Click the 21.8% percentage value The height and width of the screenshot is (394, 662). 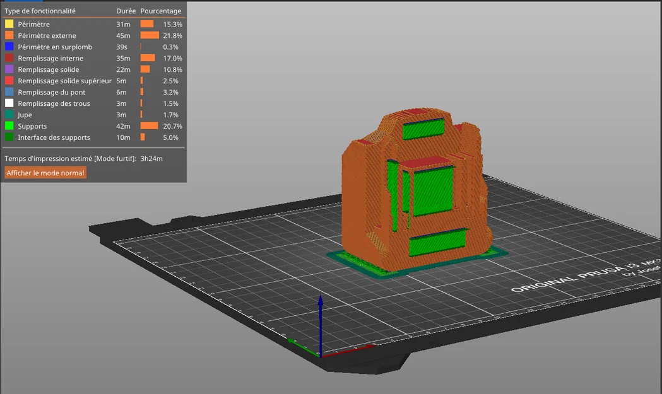pos(173,36)
